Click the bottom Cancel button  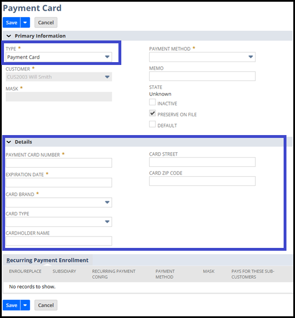click(x=46, y=305)
